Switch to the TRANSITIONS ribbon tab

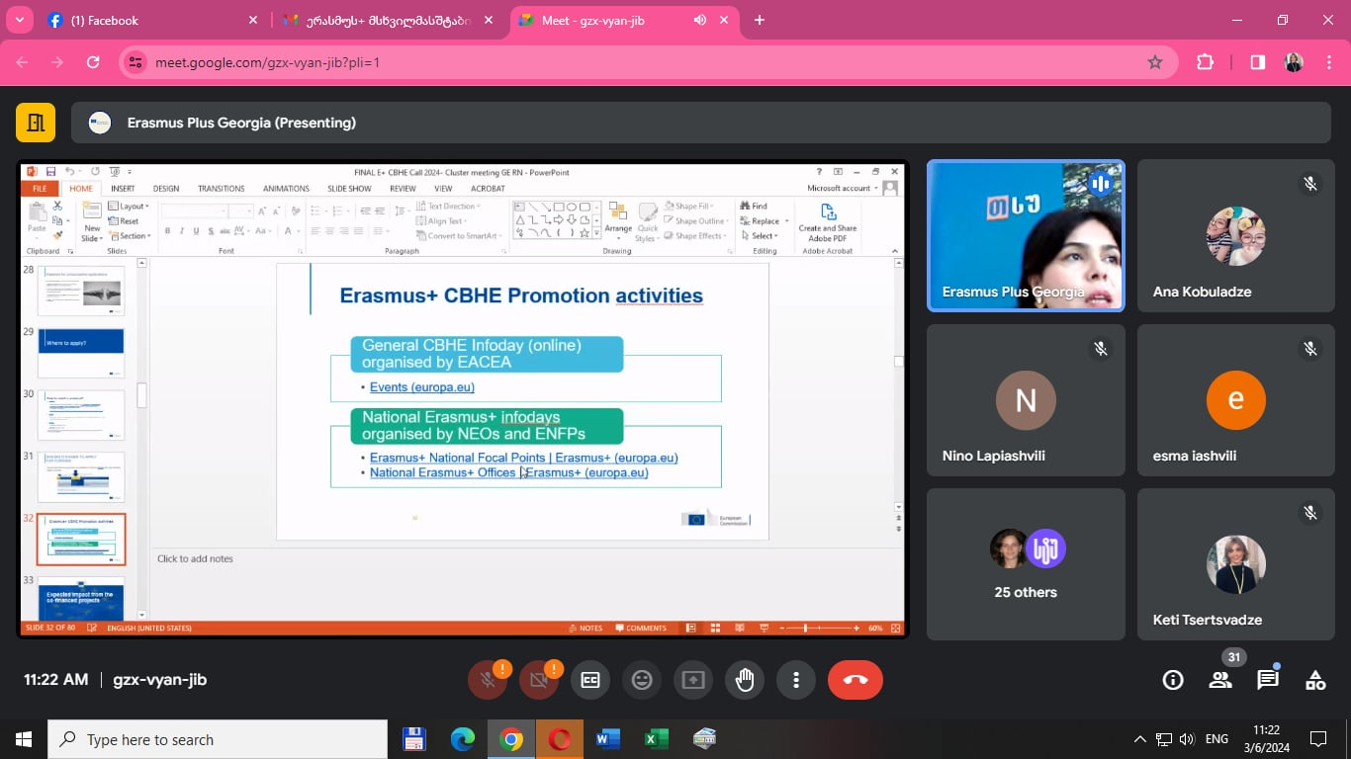pyautogui.click(x=221, y=189)
